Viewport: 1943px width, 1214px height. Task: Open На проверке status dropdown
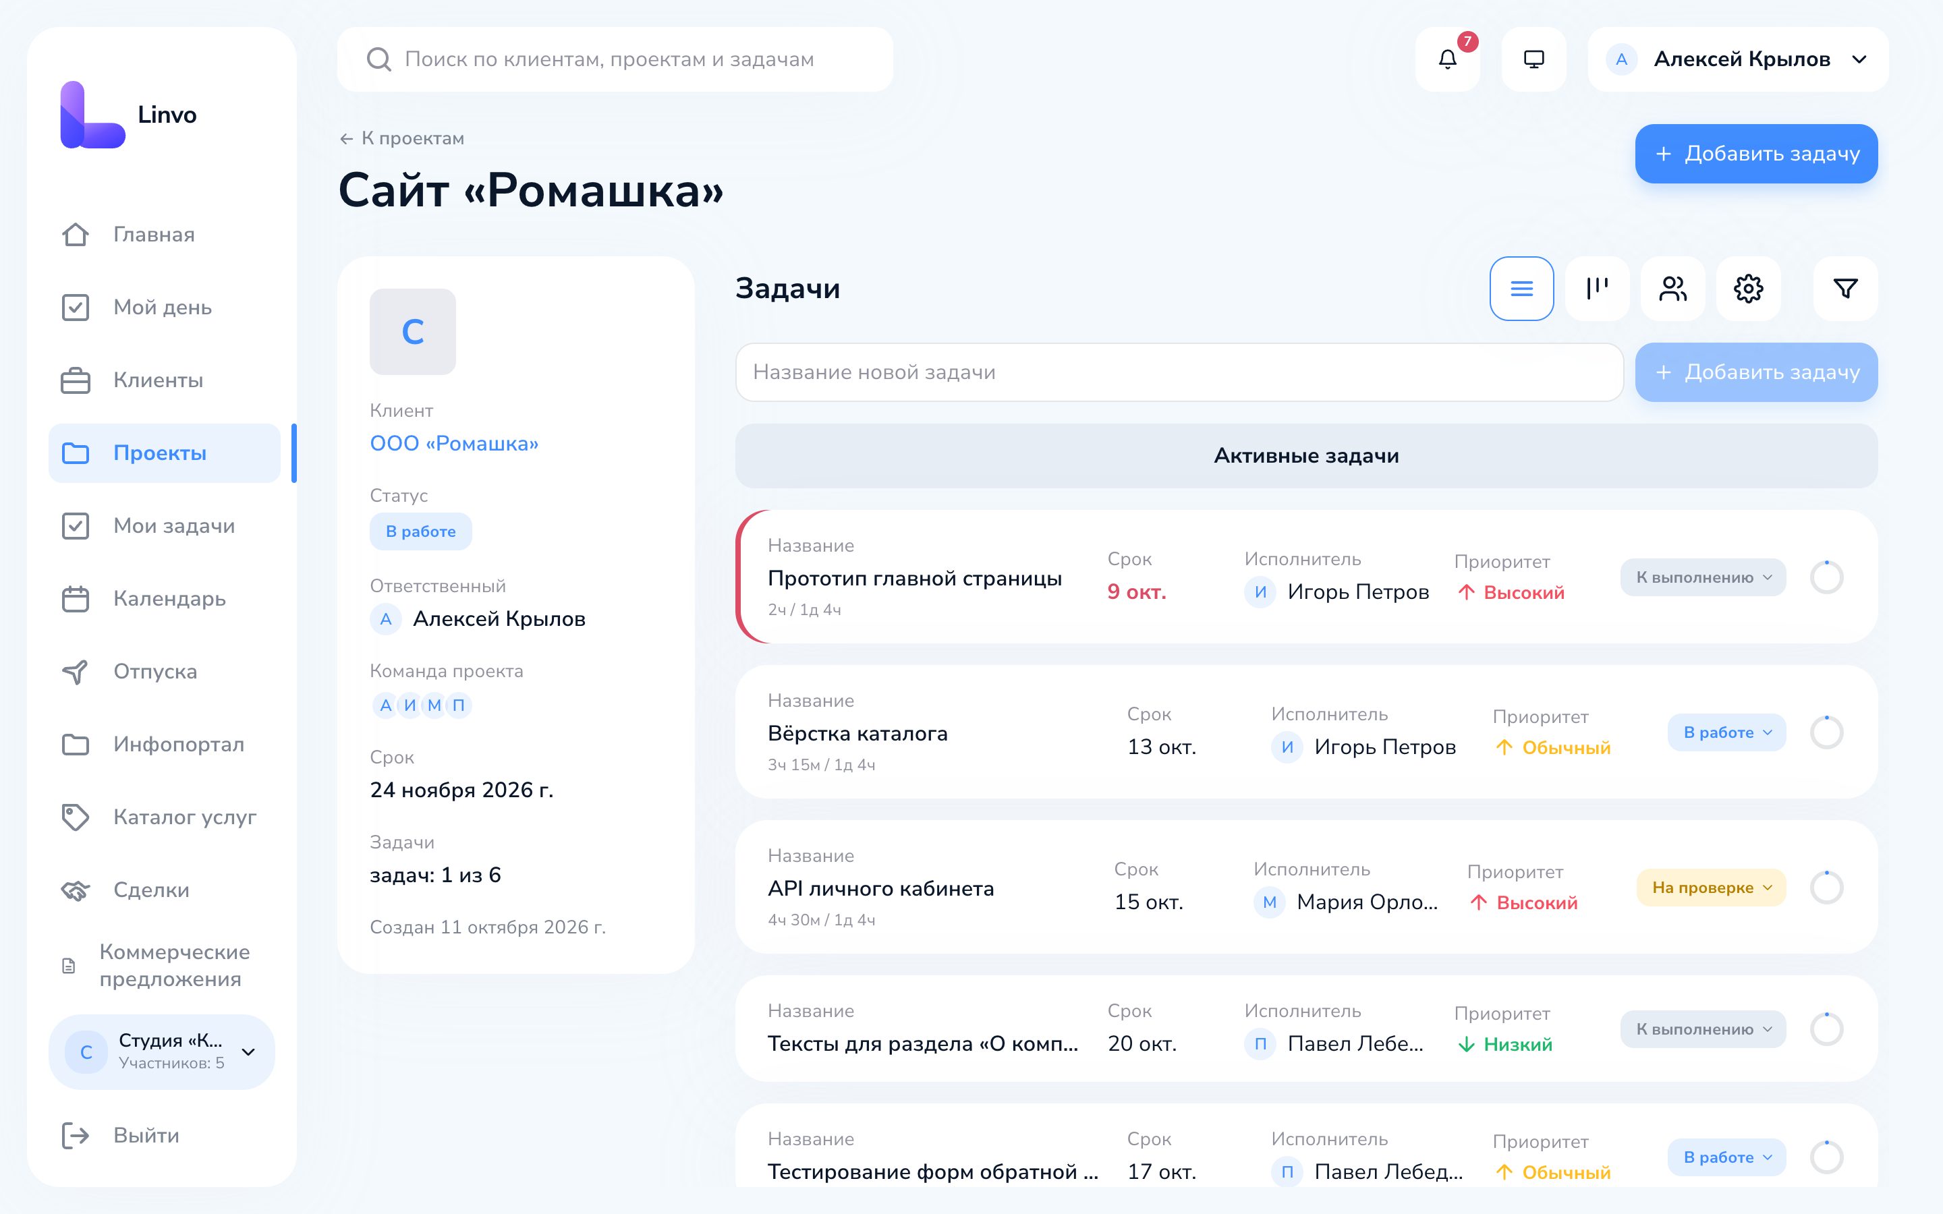pyautogui.click(x=1711, y=887)
